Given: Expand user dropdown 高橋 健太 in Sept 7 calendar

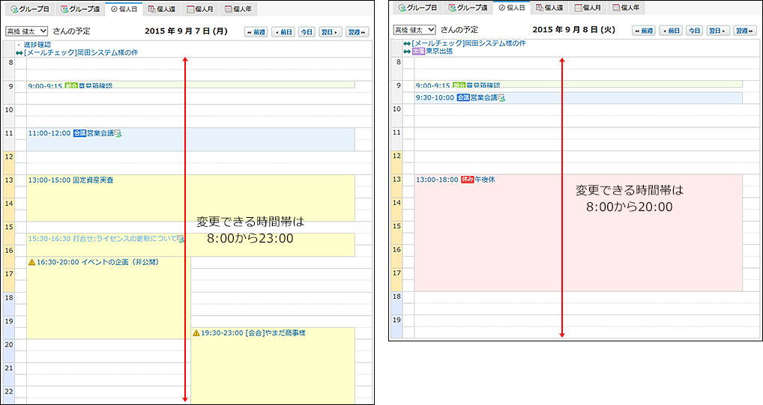Looking at the screenshot, I should (x=27, y=31).
